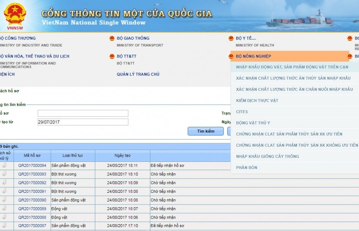The width and height of the screenshot is (359, 231).
Task: Click Sản phẩm động vật cell in row QR2017000090
Action: coord(68,200)
